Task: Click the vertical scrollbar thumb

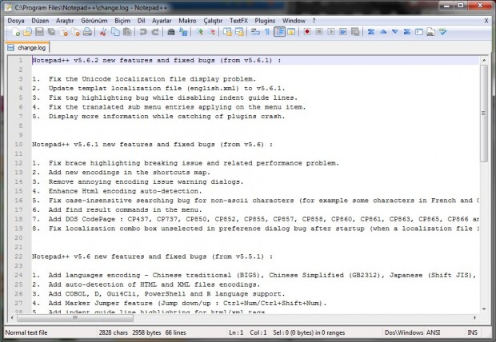Action: point(484,113)
